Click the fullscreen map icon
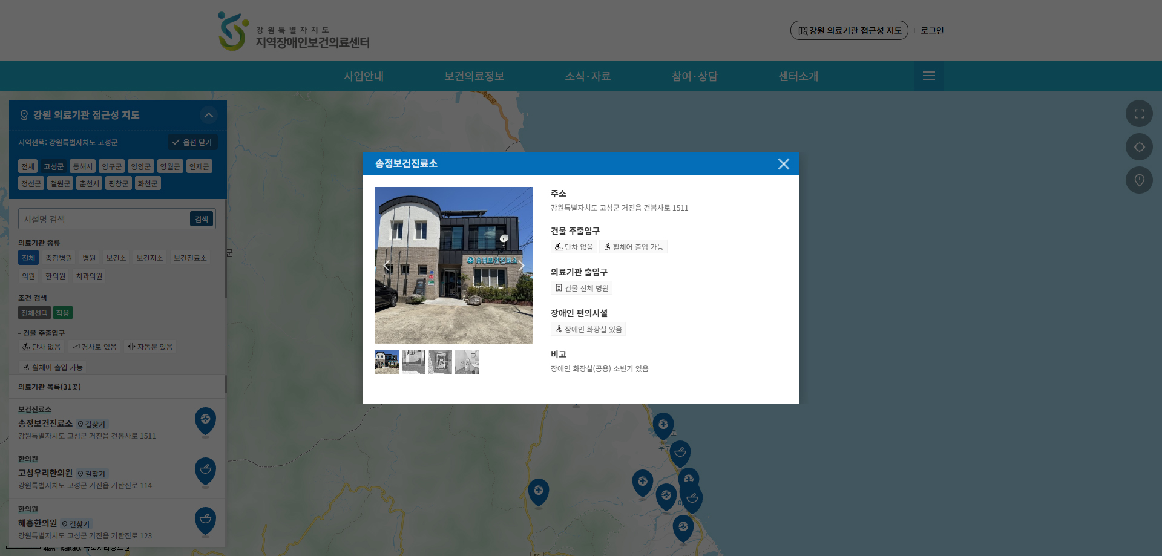Image resolution: width=1162 pixels, height=556 pixels. [1139, 114]
